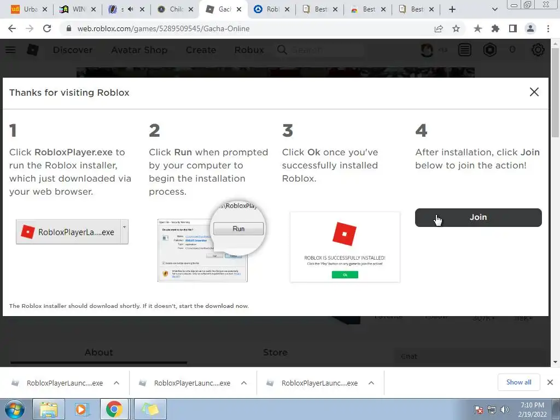Click the Robux hexagon icon
Image resolution: width=560 pixels, height=420 pixels.
tap(490, 50)
